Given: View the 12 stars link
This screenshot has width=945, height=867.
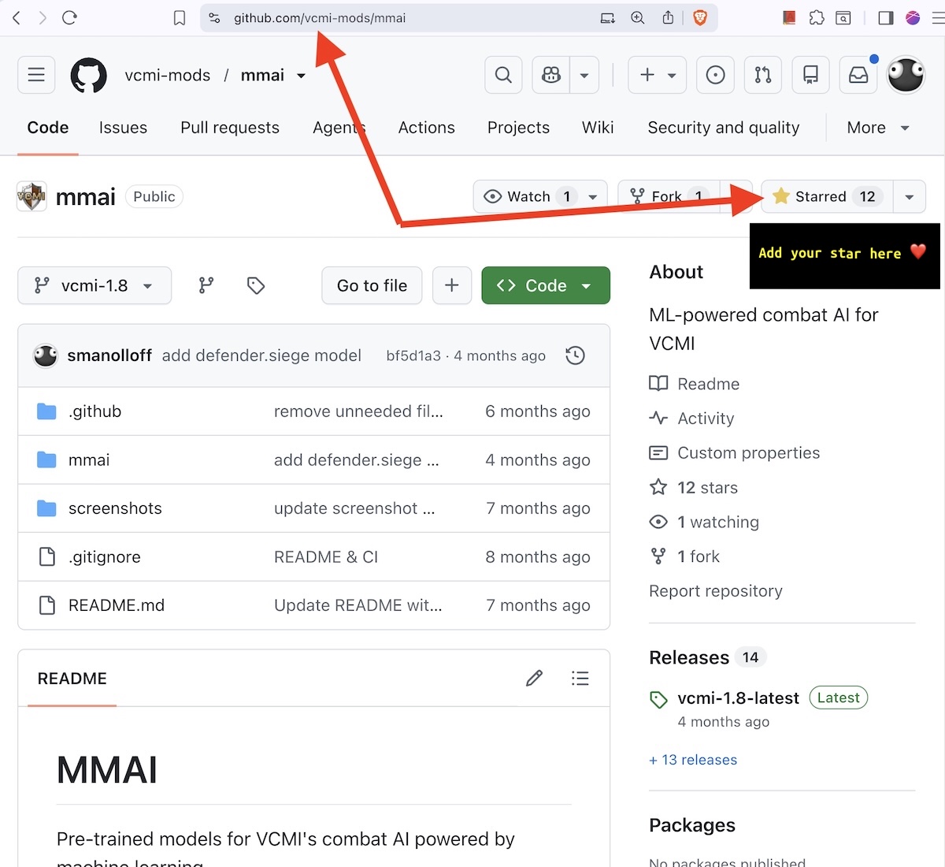Looking at the screenshot, I should tap(694, 488).
